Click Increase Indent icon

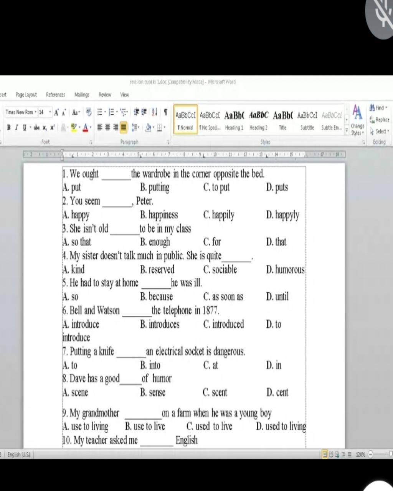144,112
